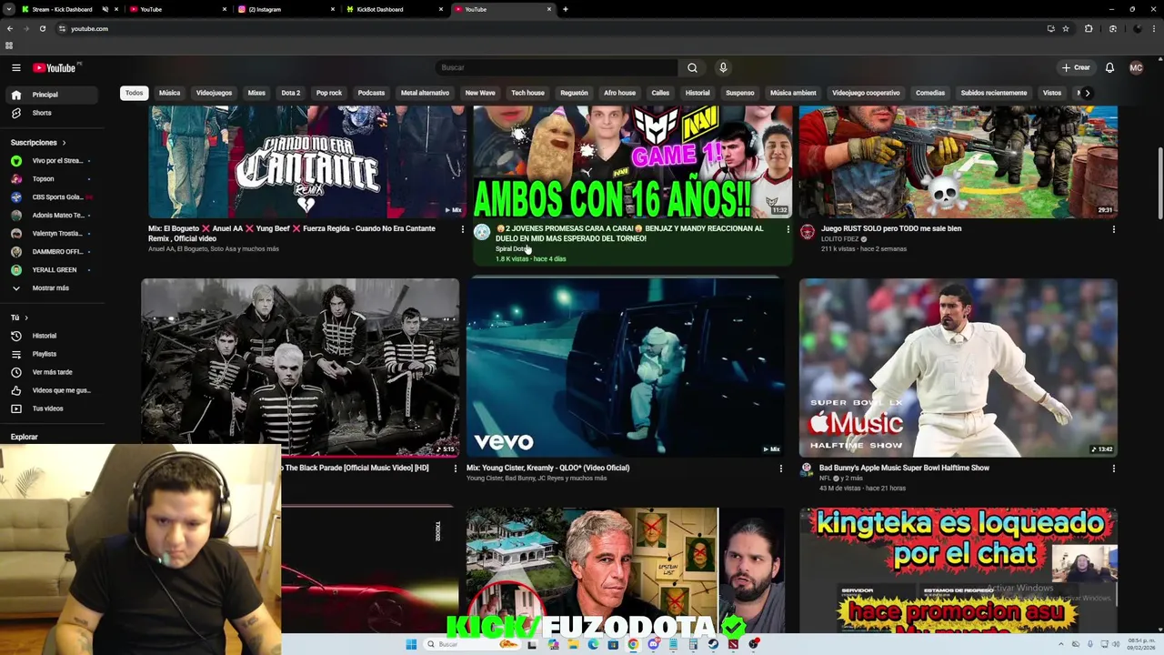Open options for Juego RUST SOLO video
Screen dimensions: 1164x655
(1114, 229)
